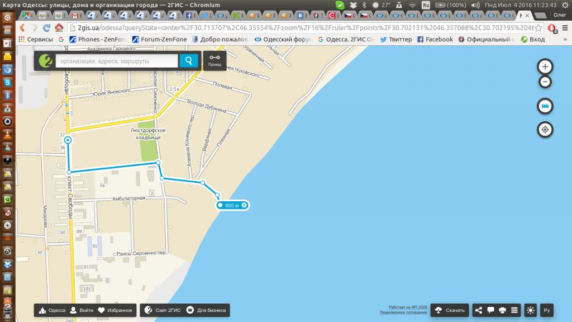Toggle the ruler measurement tool
Image resolution: width=572 pixels, height=322 pixels.
coord(545,106)
